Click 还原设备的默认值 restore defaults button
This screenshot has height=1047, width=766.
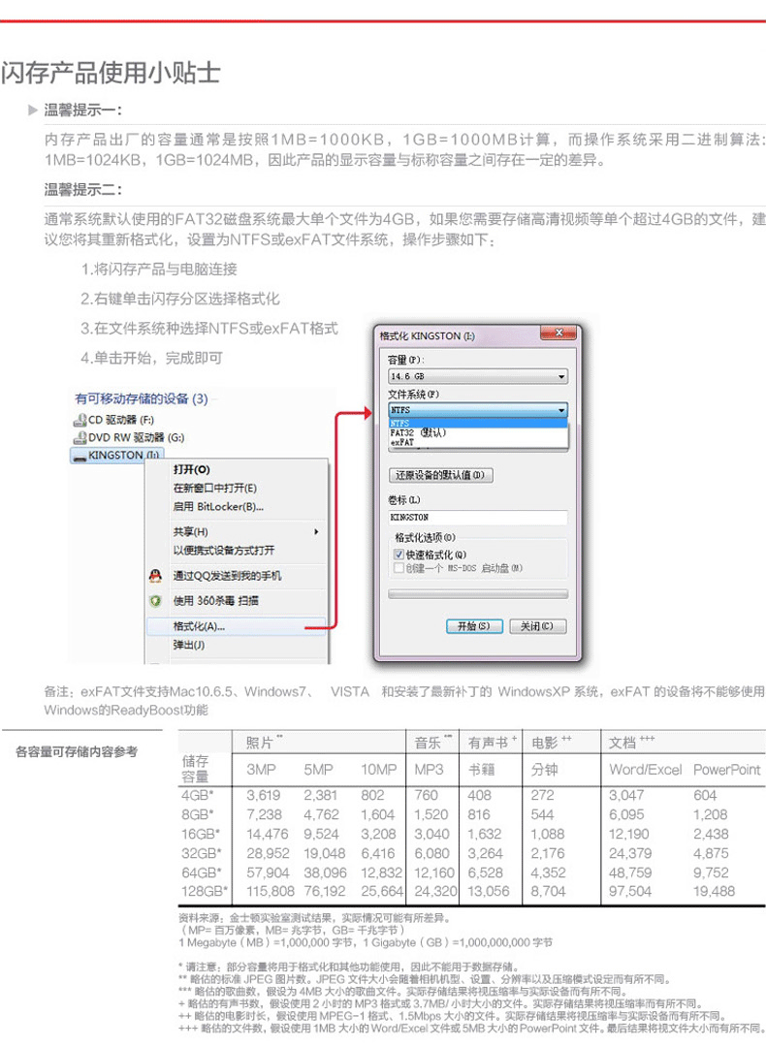[x=440, y=476]
